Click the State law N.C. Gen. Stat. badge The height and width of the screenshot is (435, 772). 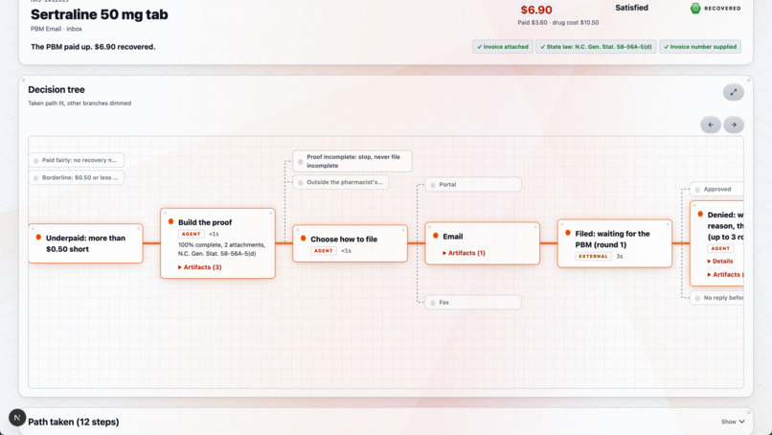[596, 47]
